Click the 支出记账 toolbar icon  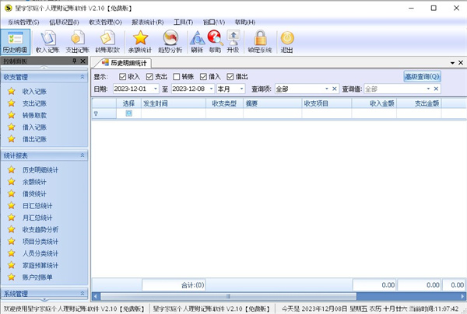click(x=78, y=41)
